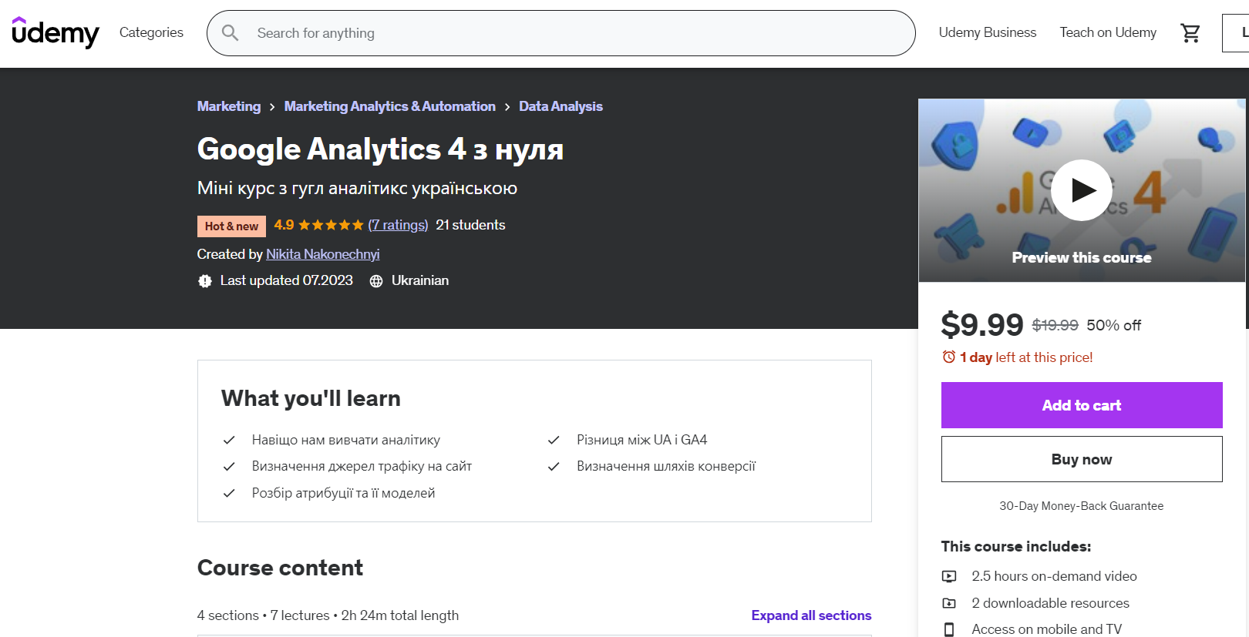Viewport: 1249px width, 637px height.
Task: Click the partially visible login button
Action: 1236,33
